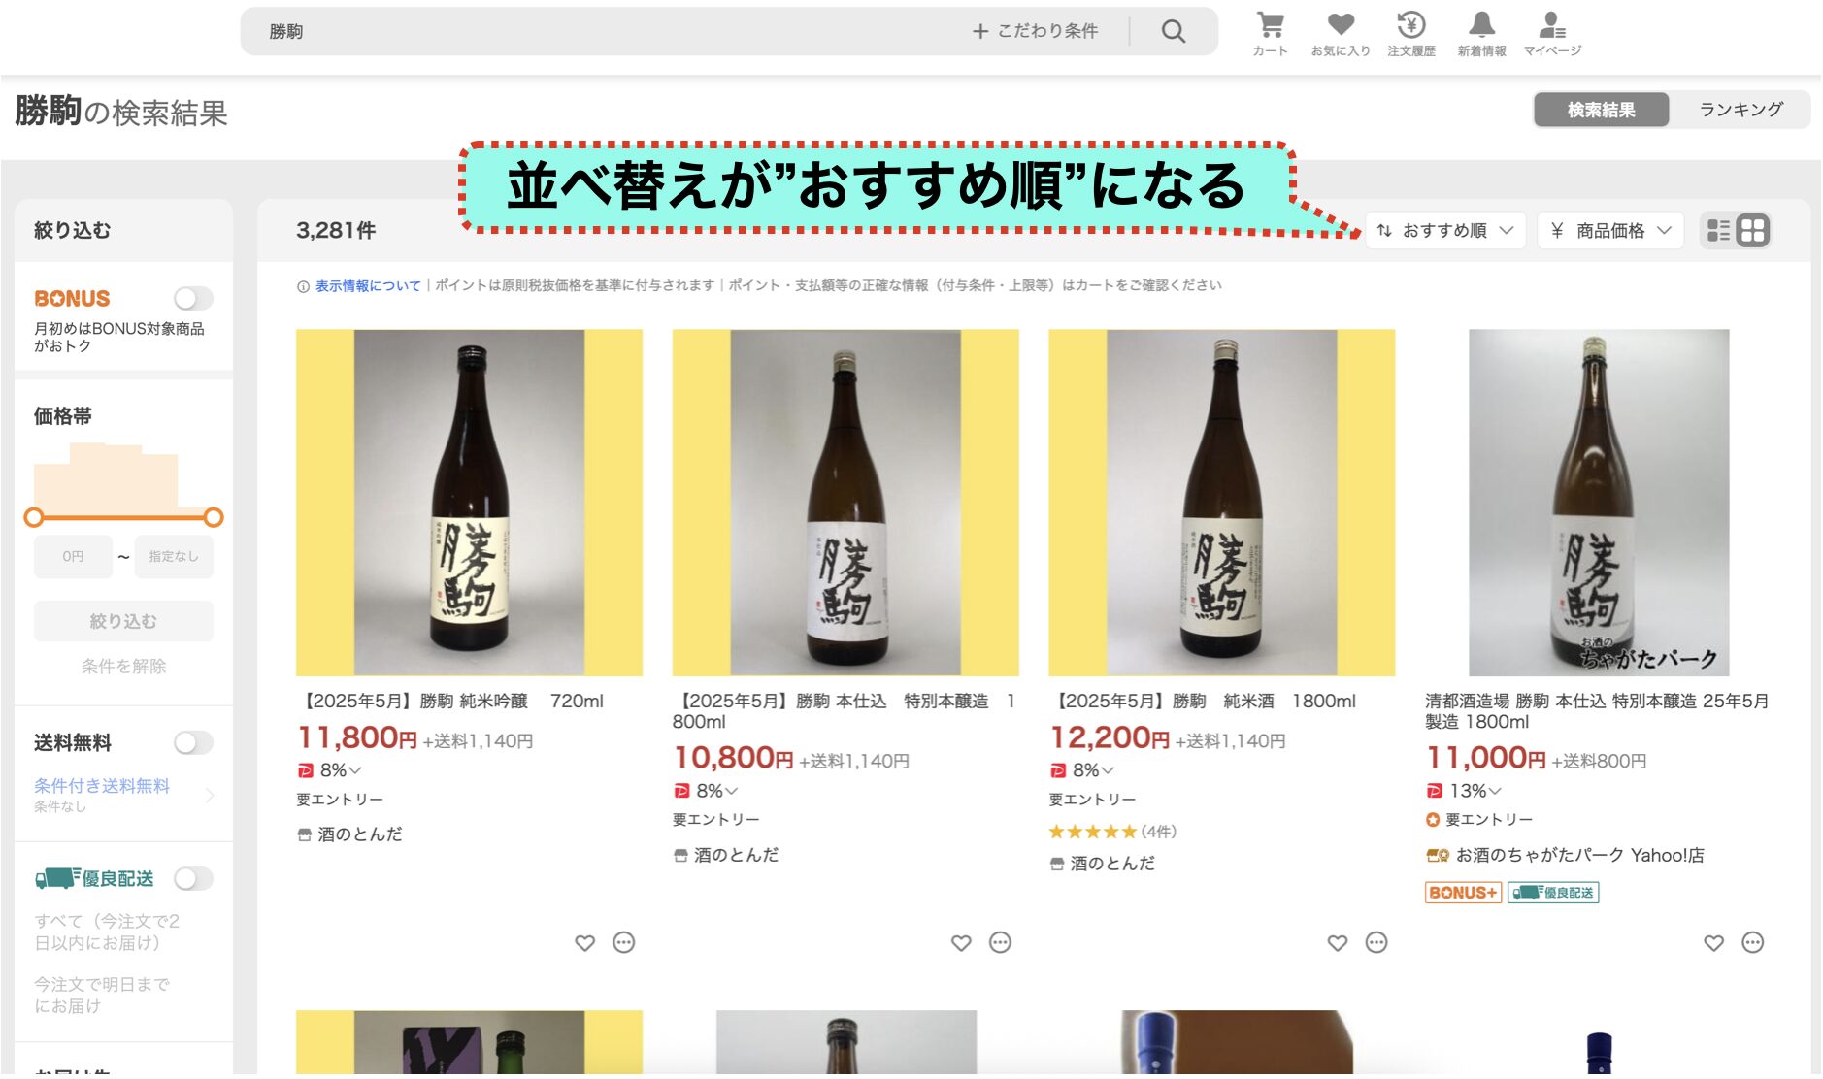Image resolution: width=1823 pixels, height=1079 pixels.
Task: Click the 0円 minimum price field
Action: pyautogui.click(x=73, y=557)
